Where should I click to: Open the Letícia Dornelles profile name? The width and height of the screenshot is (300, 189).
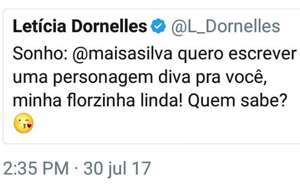tap(80, 27)
